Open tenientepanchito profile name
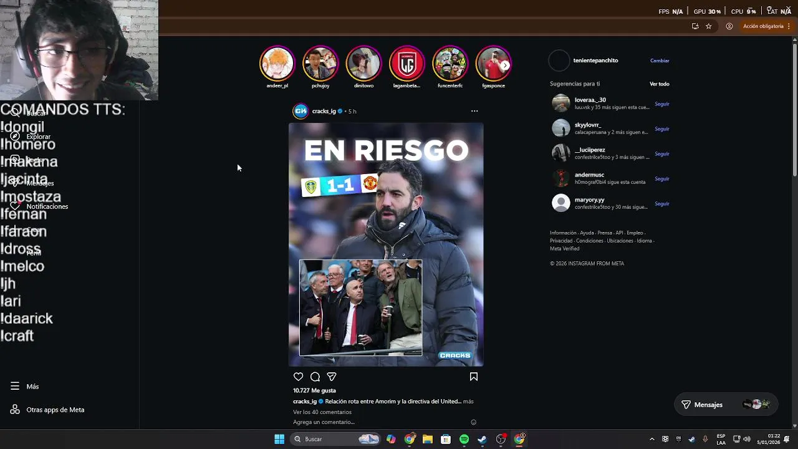Image resolution: width=798 pixels, height=449 pixels. point(595,60)
